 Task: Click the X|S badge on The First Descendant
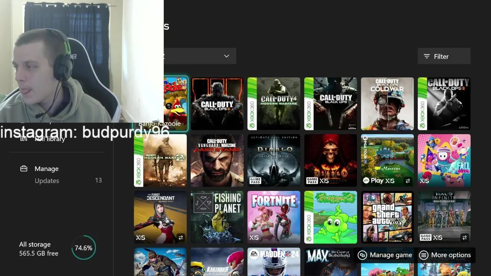pos(140,238)
